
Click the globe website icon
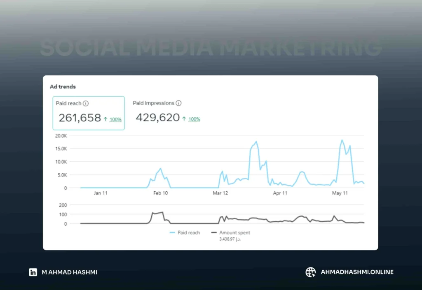click(310, 272)
